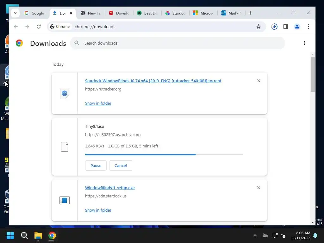Close the active Downloads tab

tap(71, 13)
